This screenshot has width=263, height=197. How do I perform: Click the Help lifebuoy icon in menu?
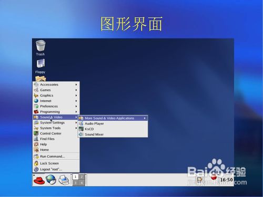point(36,144)
